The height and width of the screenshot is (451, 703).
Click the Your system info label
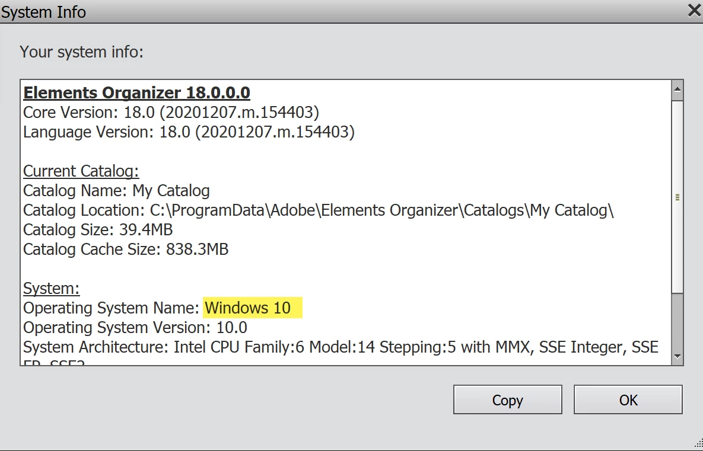pyautogui.click(x=82, y=52)
